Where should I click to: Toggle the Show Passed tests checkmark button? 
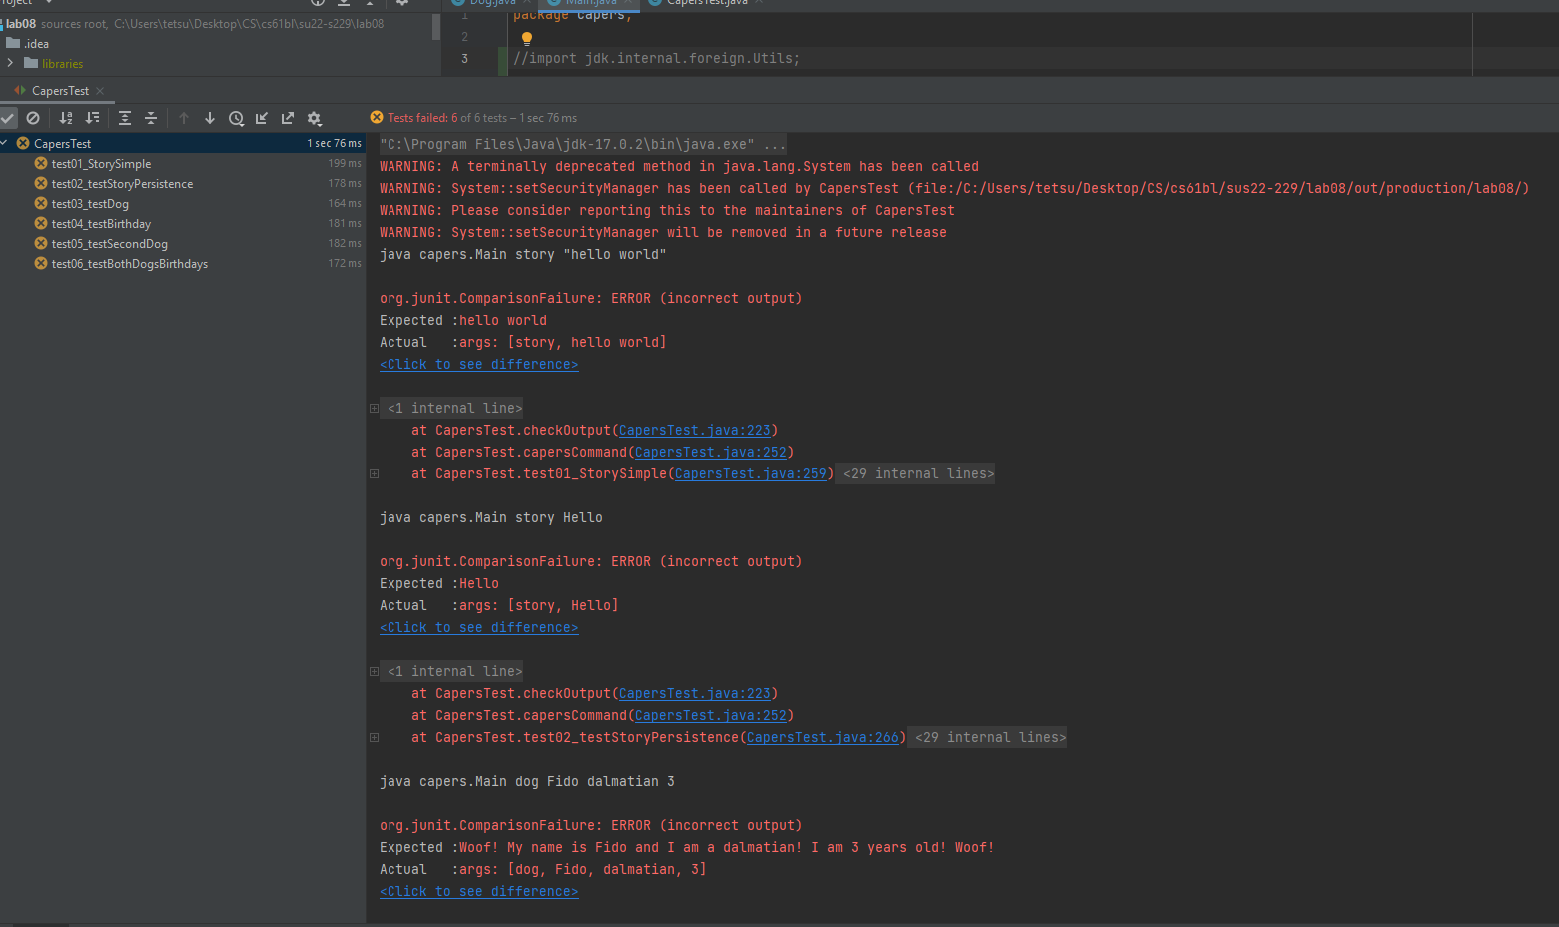(8, 118)
